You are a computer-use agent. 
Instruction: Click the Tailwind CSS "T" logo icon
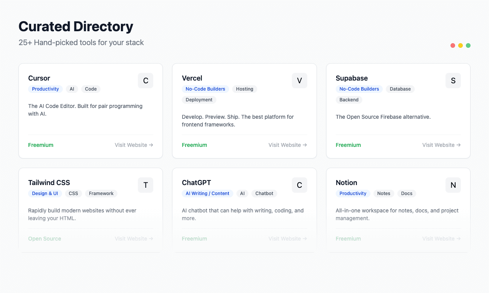[x=146, y=185]
